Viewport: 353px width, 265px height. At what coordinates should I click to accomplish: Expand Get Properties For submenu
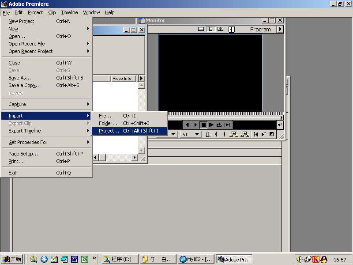(47, 142)
